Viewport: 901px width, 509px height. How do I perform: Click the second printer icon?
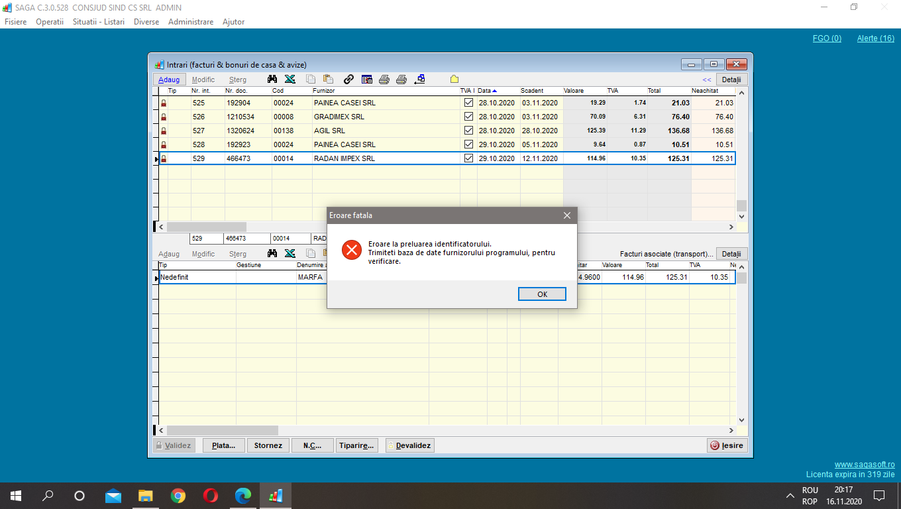pos(401,80)
